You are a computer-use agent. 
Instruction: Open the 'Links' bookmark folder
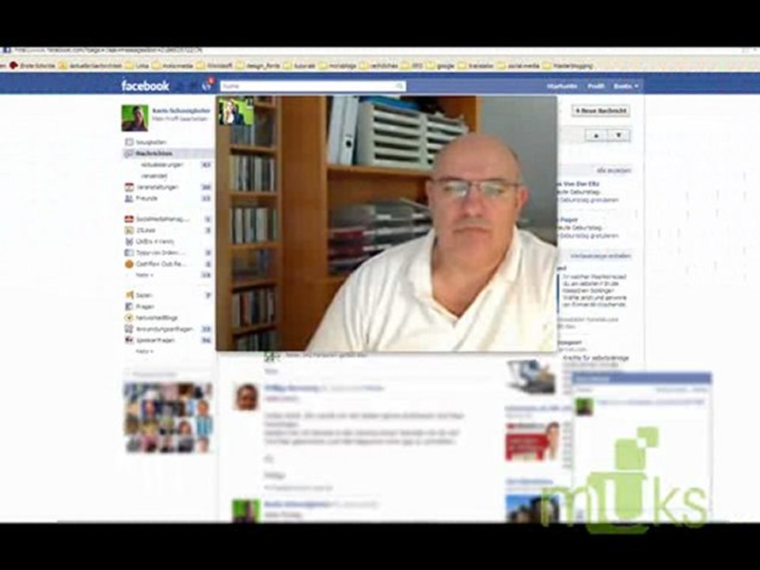pos(137,66)
